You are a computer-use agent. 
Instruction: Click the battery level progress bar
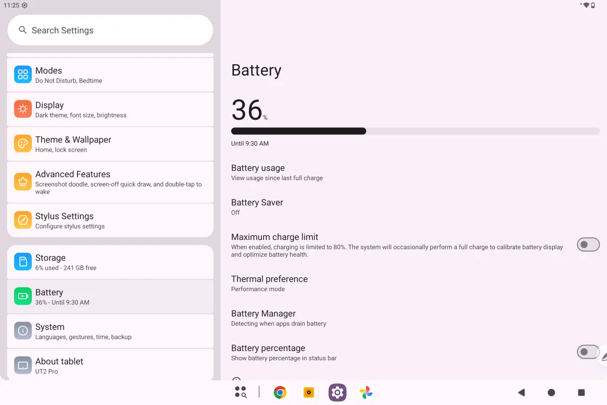(x=415, y=131)
